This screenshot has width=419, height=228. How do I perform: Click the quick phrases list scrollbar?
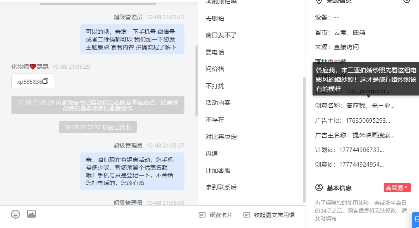(304, 140)
